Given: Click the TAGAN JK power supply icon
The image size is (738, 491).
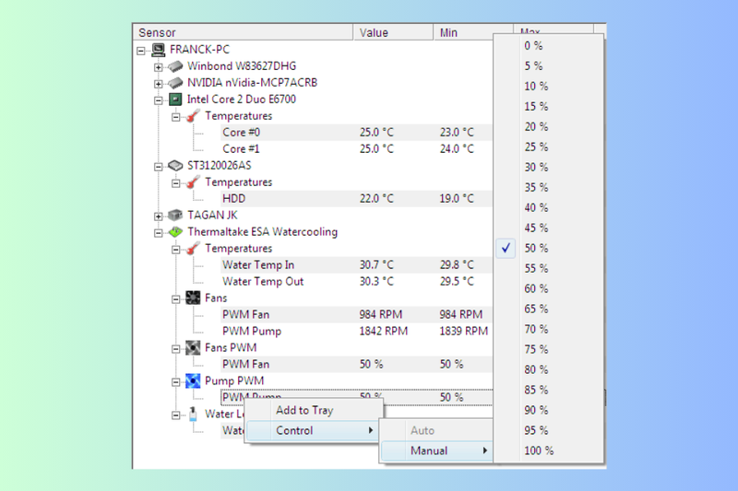Looking at the screenshot, I should click(x=175, y=216).
